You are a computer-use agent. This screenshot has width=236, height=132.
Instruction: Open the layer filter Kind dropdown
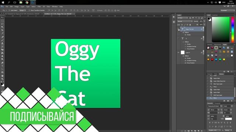click(183, 18)
